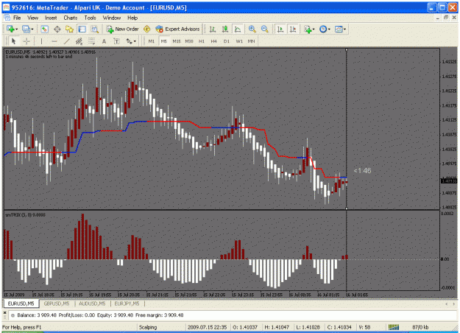Select the Crosshair tool
The width and height of the screenshot is (460, 333).
coord(26,41)
